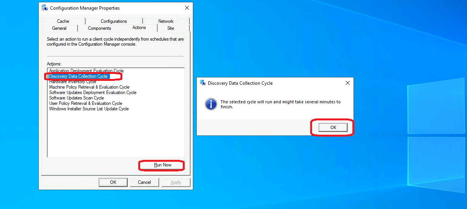This screenshot has width=467, height=209.
Task: Open the Configurations tab
Action: 113,21
